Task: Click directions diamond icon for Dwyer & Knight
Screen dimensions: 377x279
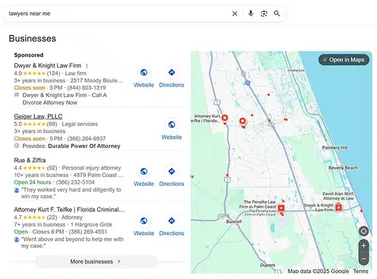Action: tap(172, 73)
